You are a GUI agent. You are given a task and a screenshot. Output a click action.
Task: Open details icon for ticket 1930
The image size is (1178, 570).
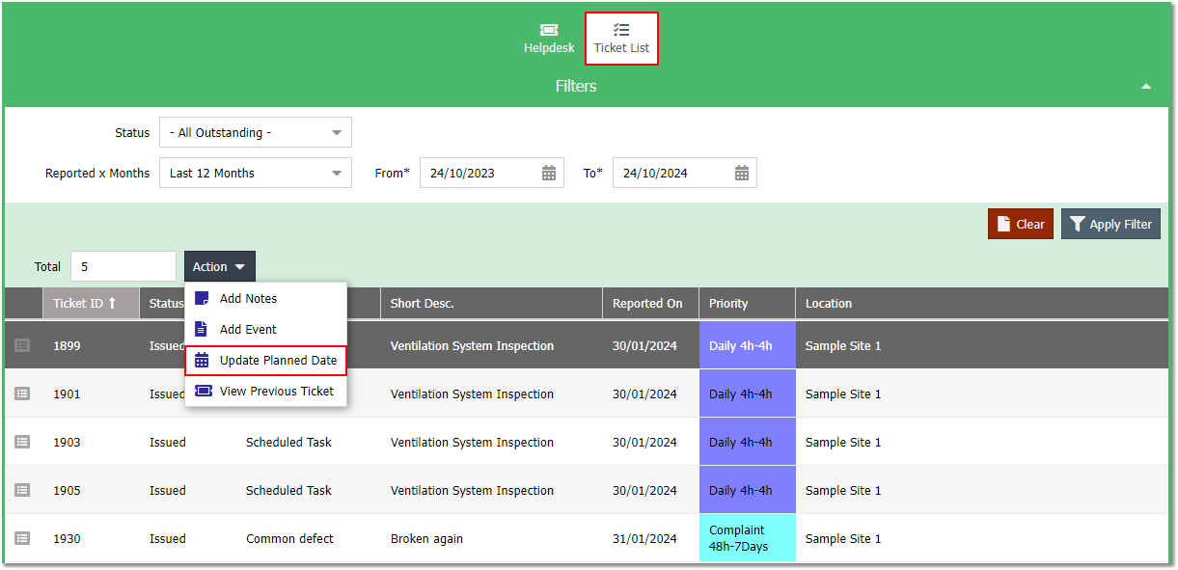(x=22, y=538)
